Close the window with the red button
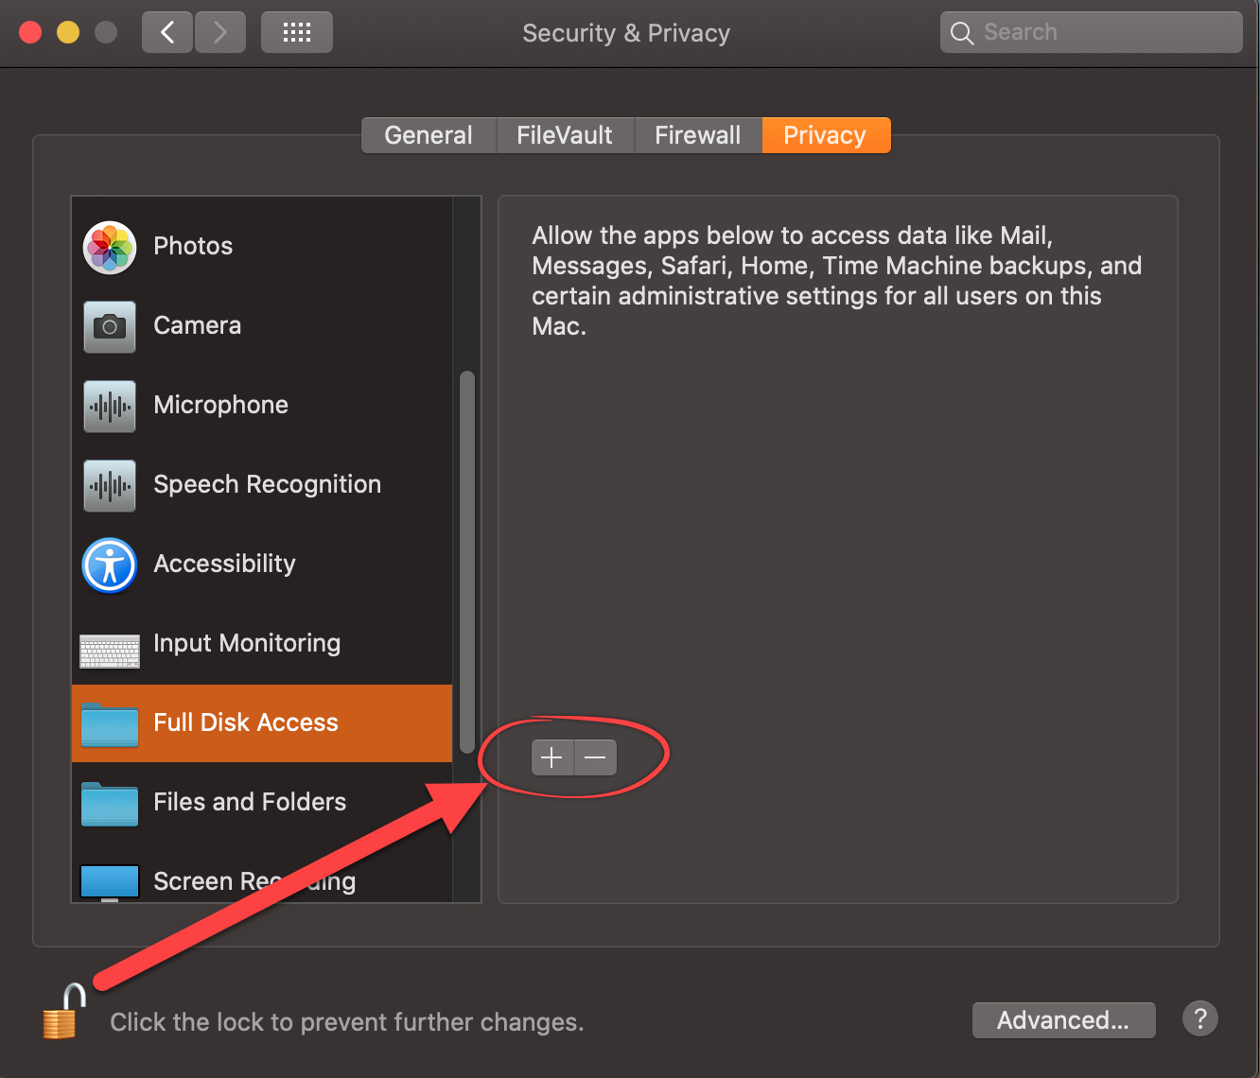The height and width of the screenshot is (1078, 1260). pyautogui.click(x=30, y=32)
